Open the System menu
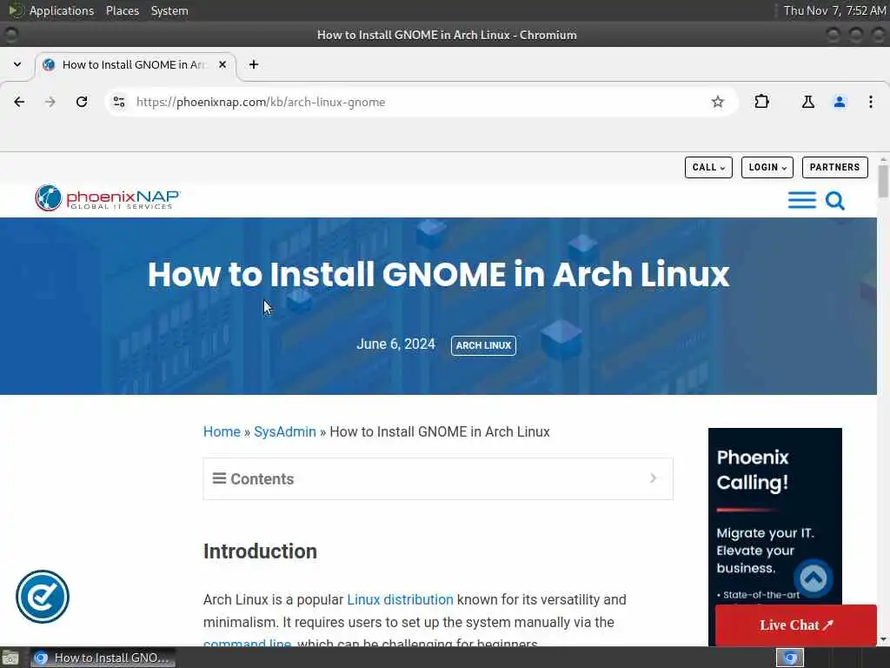Image resolution: width=890 pixels, height=668 pixels. (x=169, y=10)
